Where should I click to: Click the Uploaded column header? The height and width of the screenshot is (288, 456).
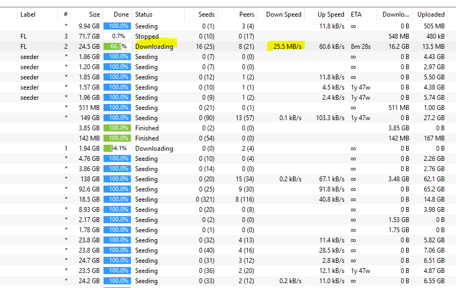pos(431,14)
